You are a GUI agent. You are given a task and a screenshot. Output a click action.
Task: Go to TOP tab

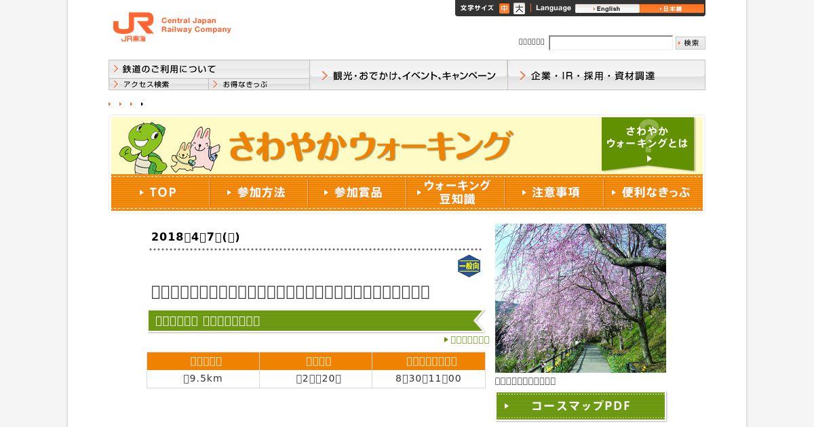coord(160,192)
